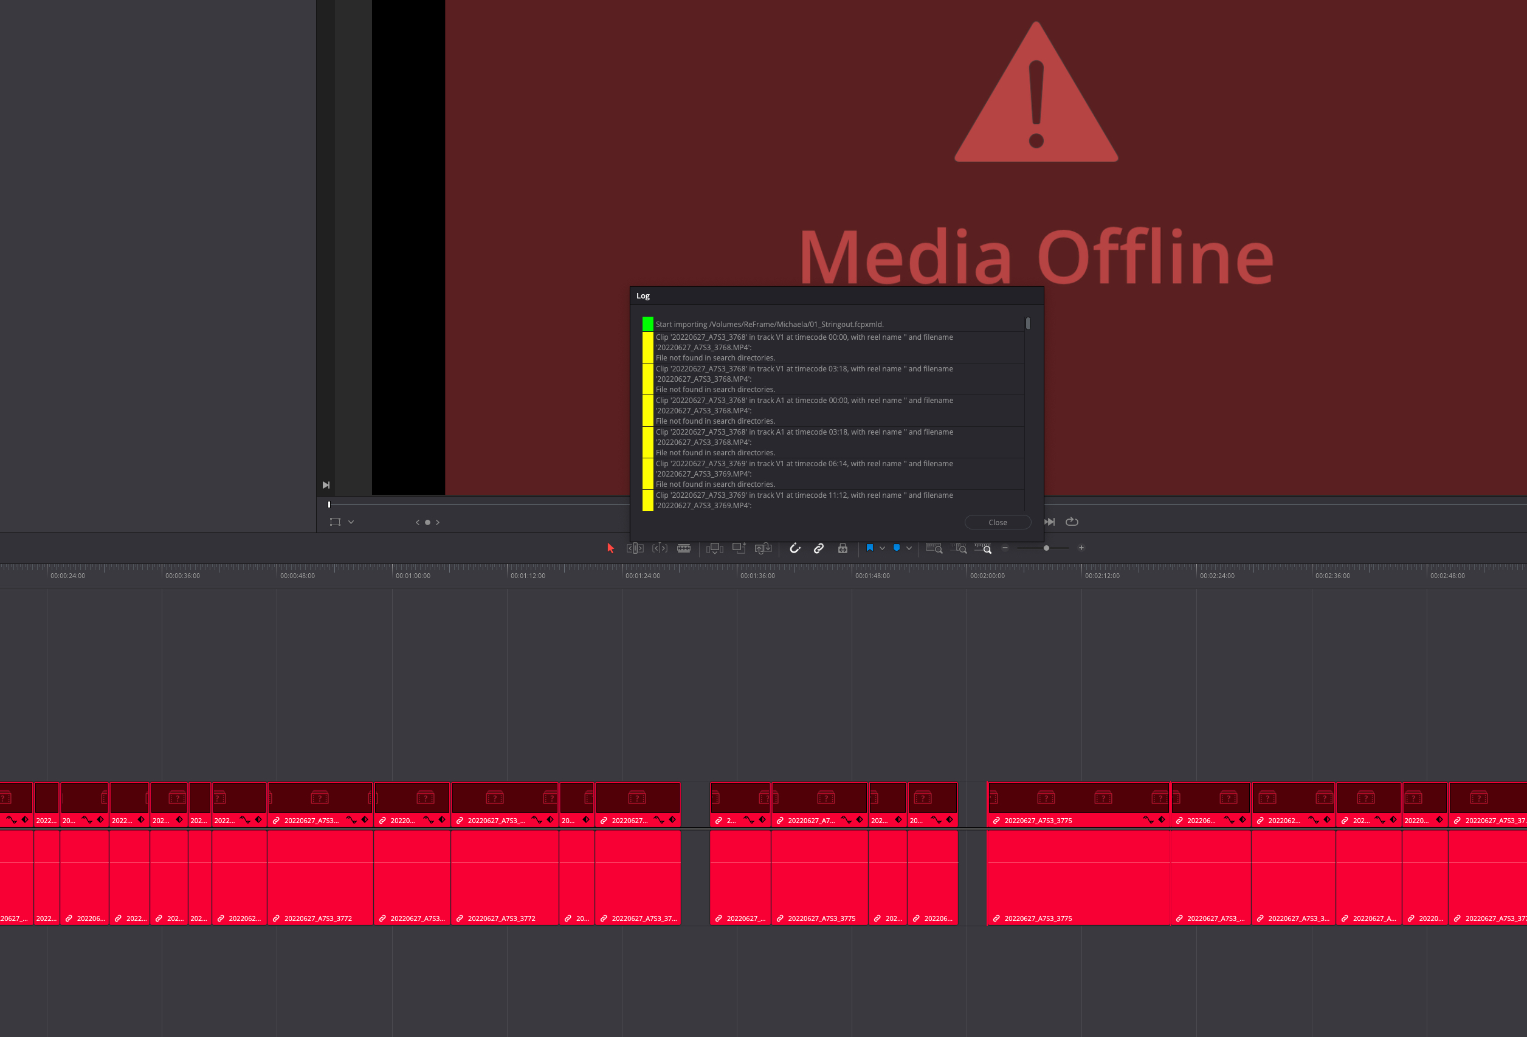Click the Overwrite Clip icon

(739, 548)
